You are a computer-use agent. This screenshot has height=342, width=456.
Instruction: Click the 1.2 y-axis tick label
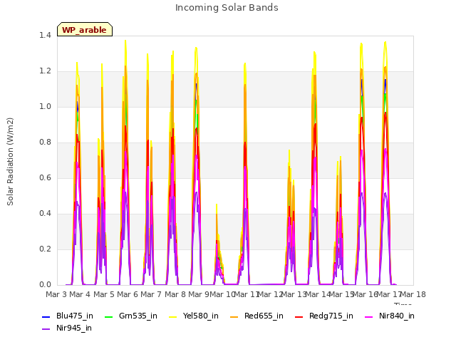pos(45,71)
